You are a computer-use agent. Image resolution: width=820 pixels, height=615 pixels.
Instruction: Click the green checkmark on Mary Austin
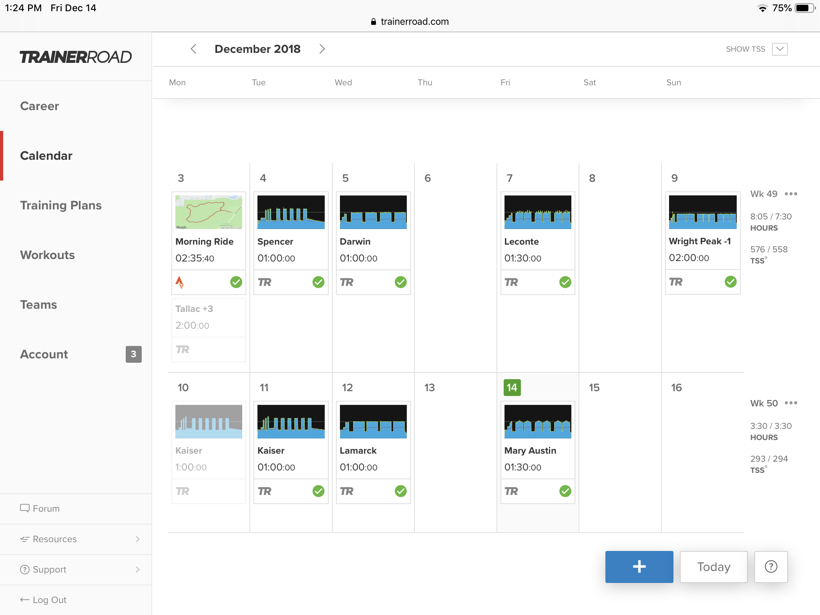pyautogui.click(x=565, y=491)
